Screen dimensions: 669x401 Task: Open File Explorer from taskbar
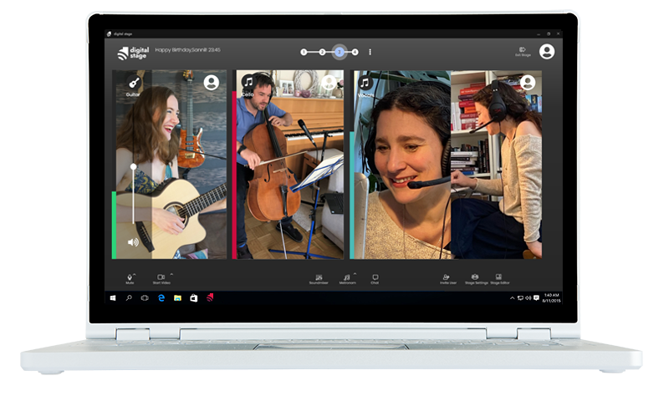pyautogui.click(x=177, y=298)
